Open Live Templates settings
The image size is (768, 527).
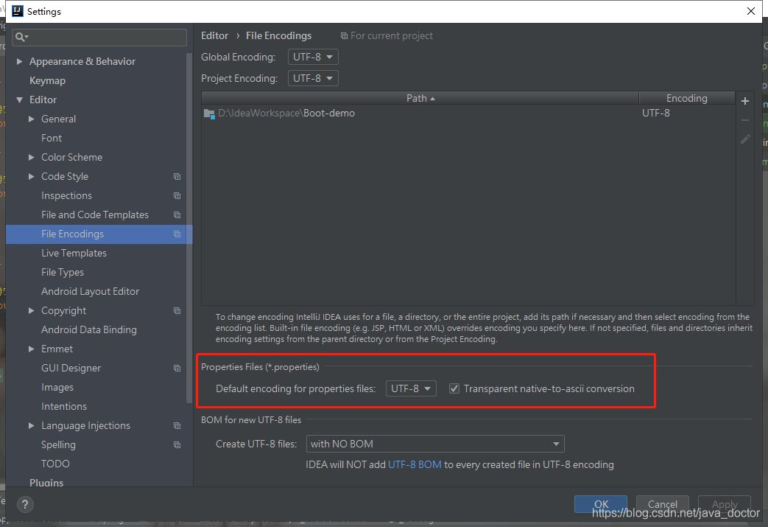point(74,253)
